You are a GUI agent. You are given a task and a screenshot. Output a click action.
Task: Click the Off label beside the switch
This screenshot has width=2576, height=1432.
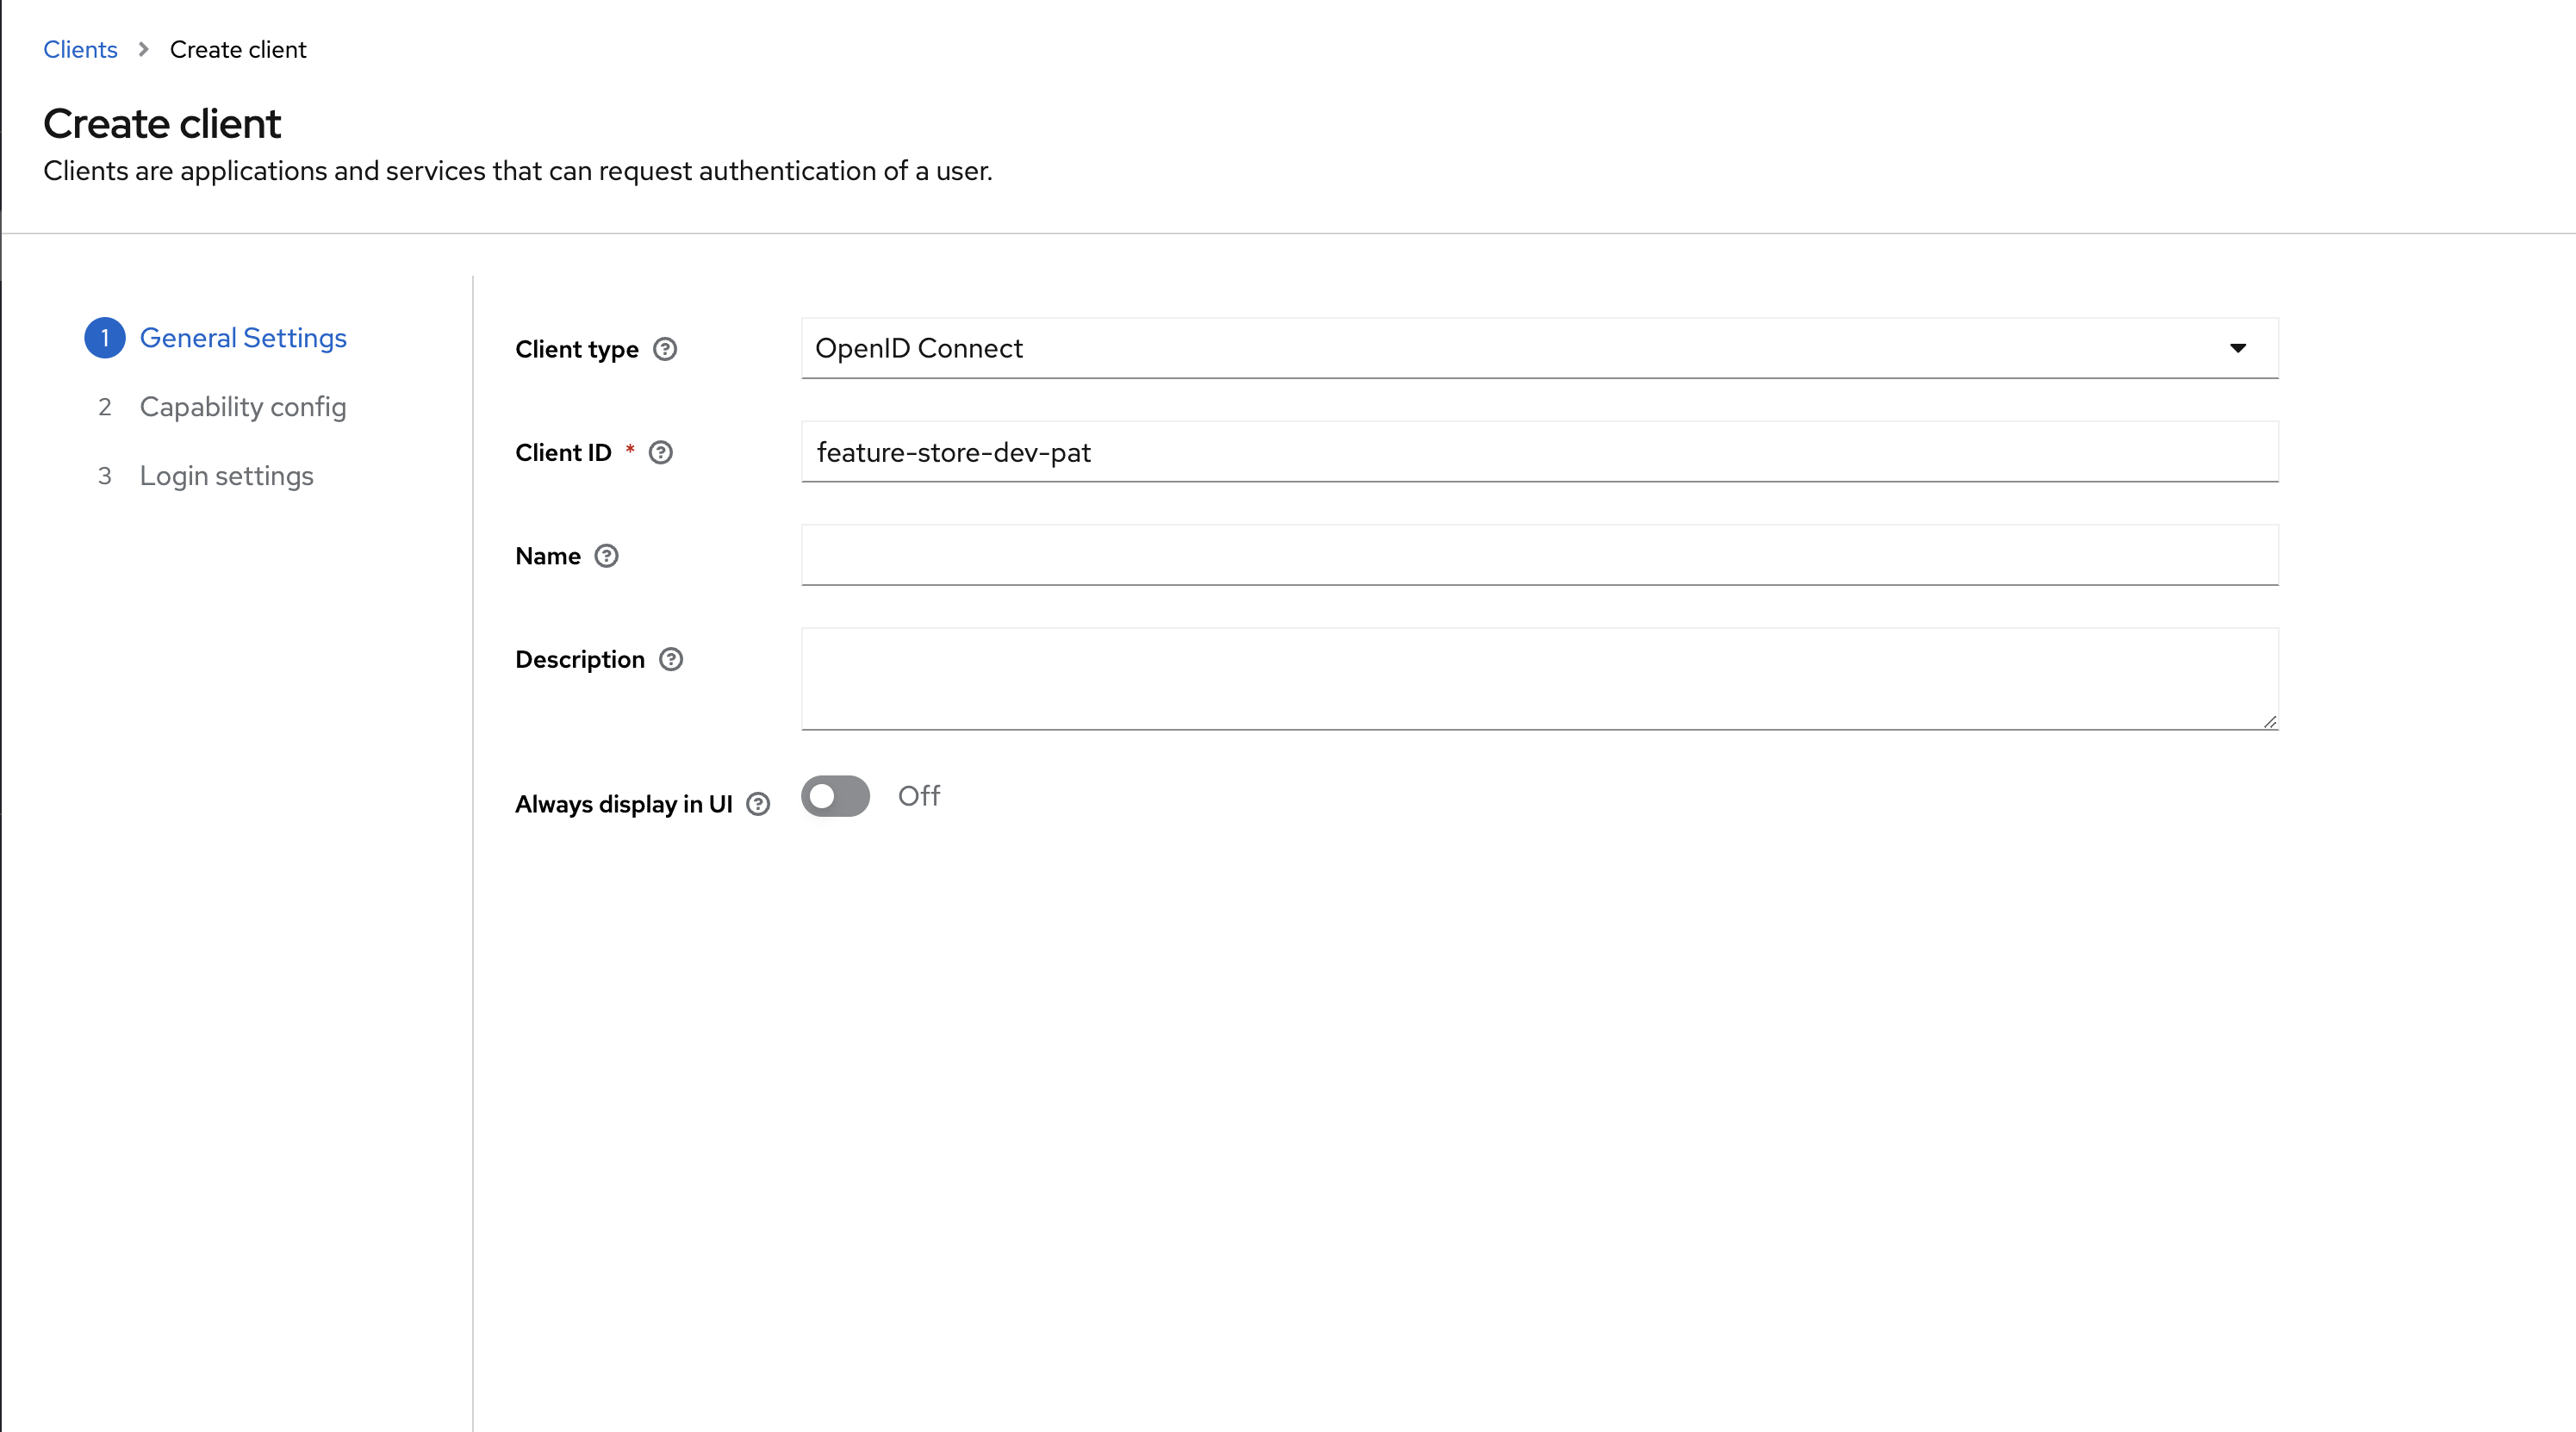pyautogui.click(x=919, y=796)
